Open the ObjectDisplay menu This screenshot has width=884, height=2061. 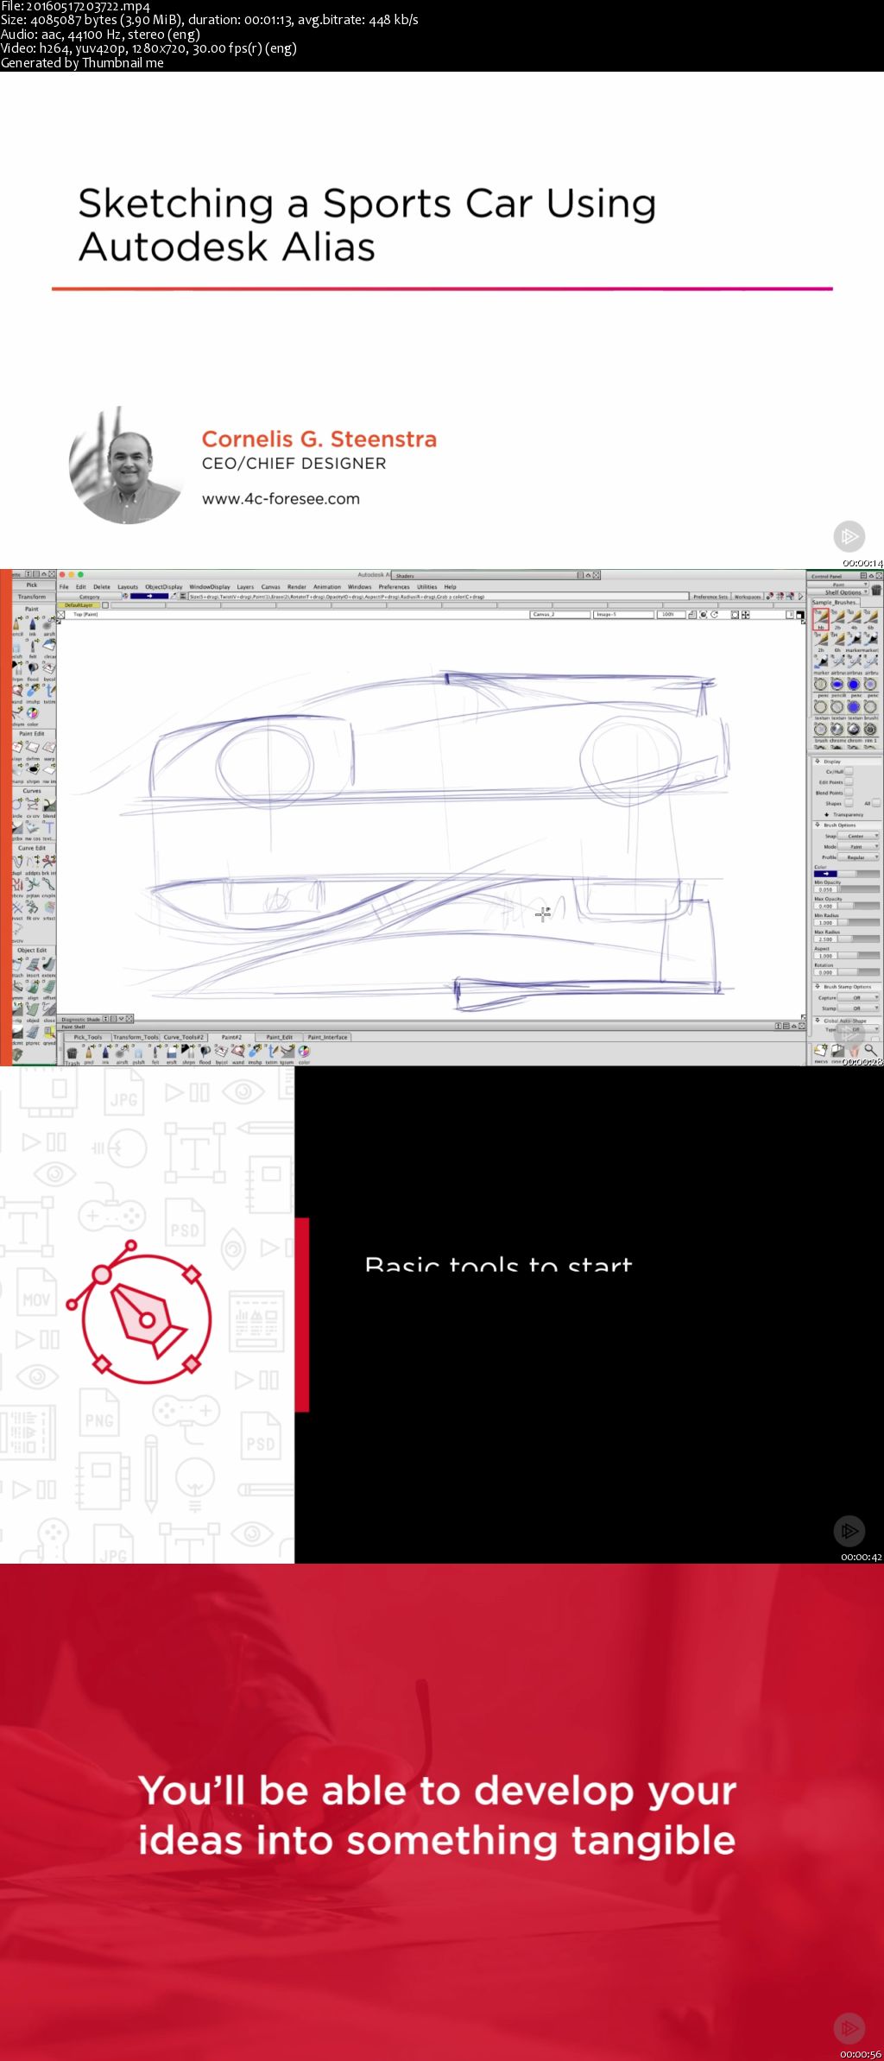163,586
